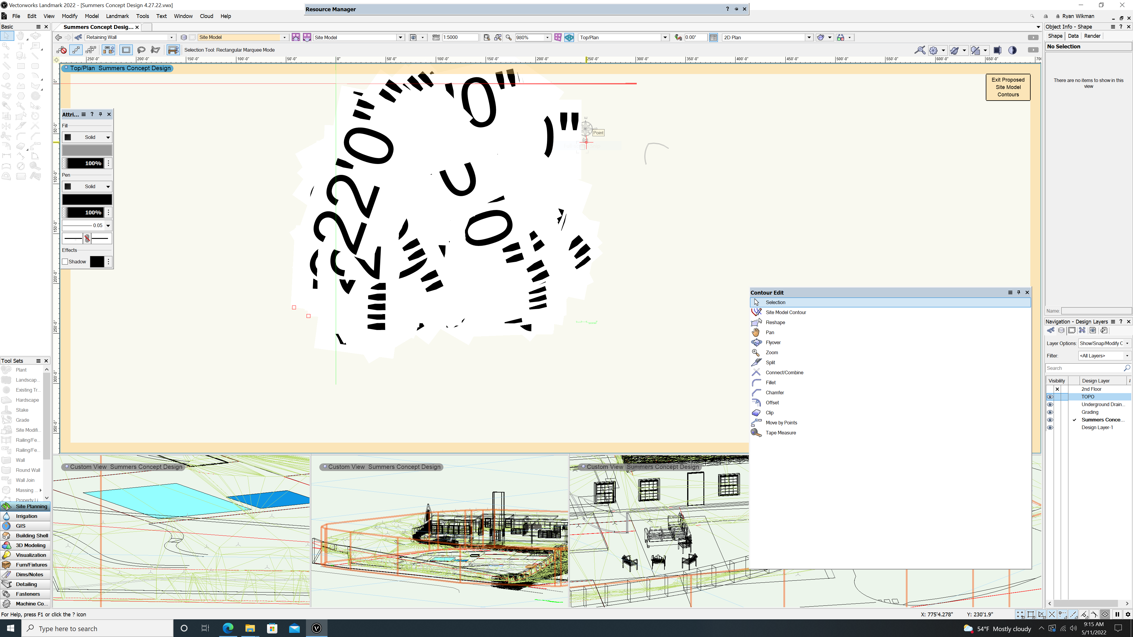
Task: Toggle visibility of Grading layer
Action: pyautogui.click(x=1050, y=412)
